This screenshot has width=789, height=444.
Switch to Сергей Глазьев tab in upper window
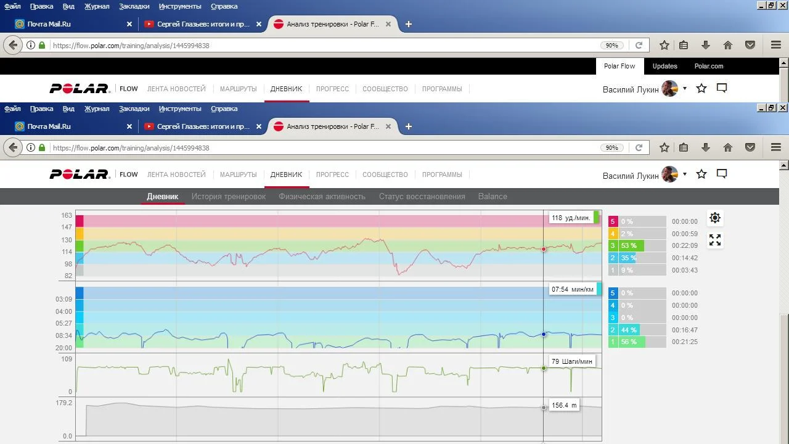(x=203, y=24)
